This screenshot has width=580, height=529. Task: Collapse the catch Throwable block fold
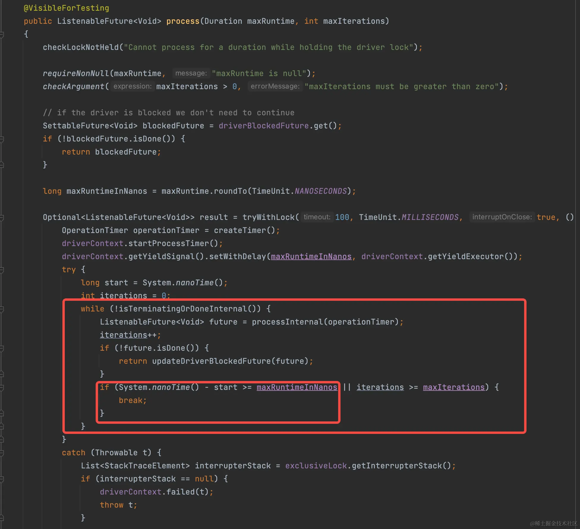(x=1, y=453)
